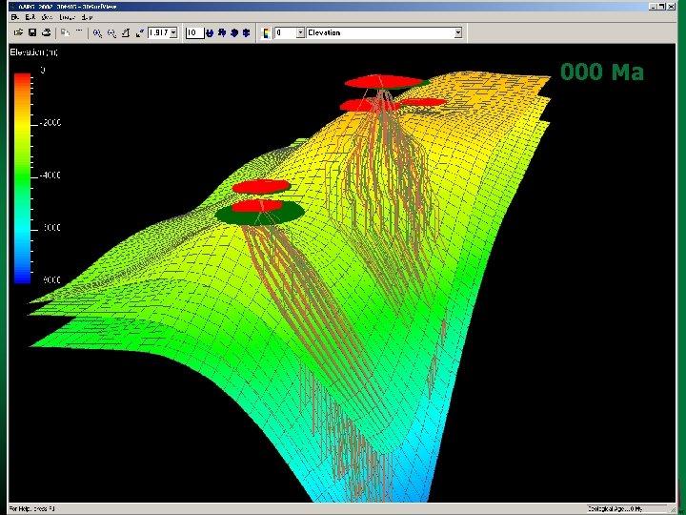Open the Elevation attribute dropdown

[x=457, y=32]
